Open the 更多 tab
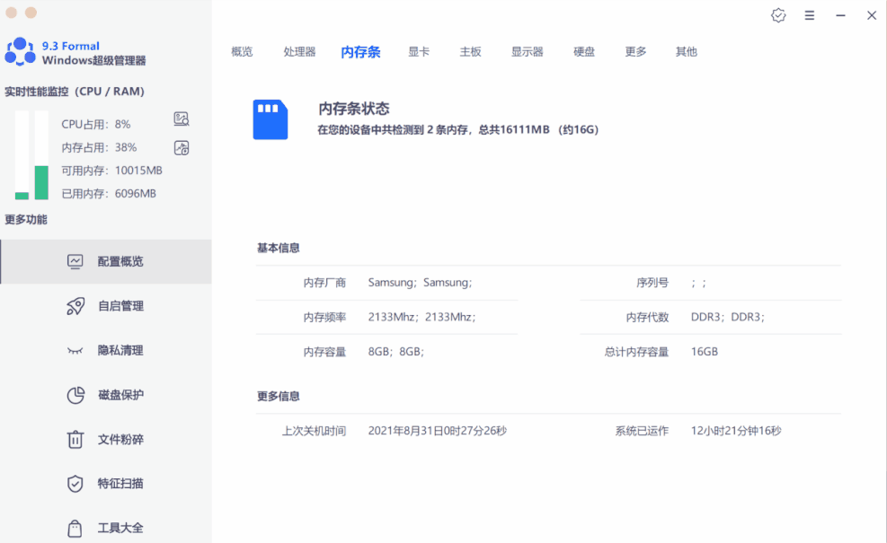Image resolution: width=887 pixels, height=543 pixels. click(x=635, y=52)
